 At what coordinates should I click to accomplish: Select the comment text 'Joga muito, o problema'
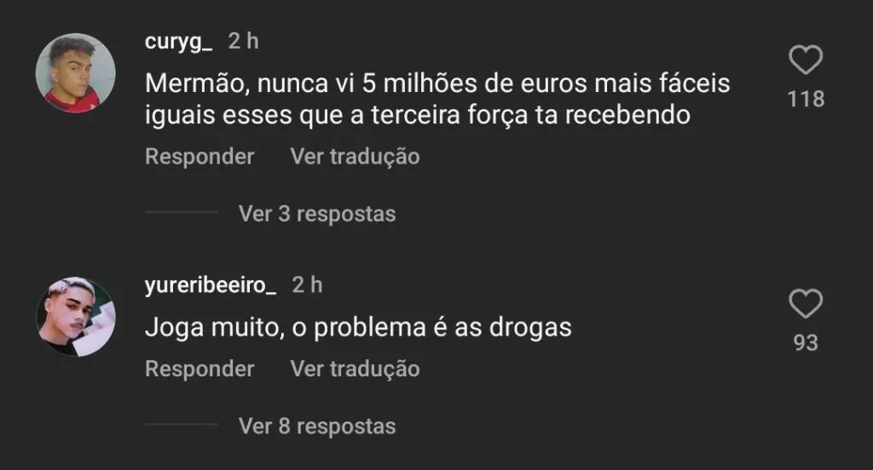click(x=285, y=327)
